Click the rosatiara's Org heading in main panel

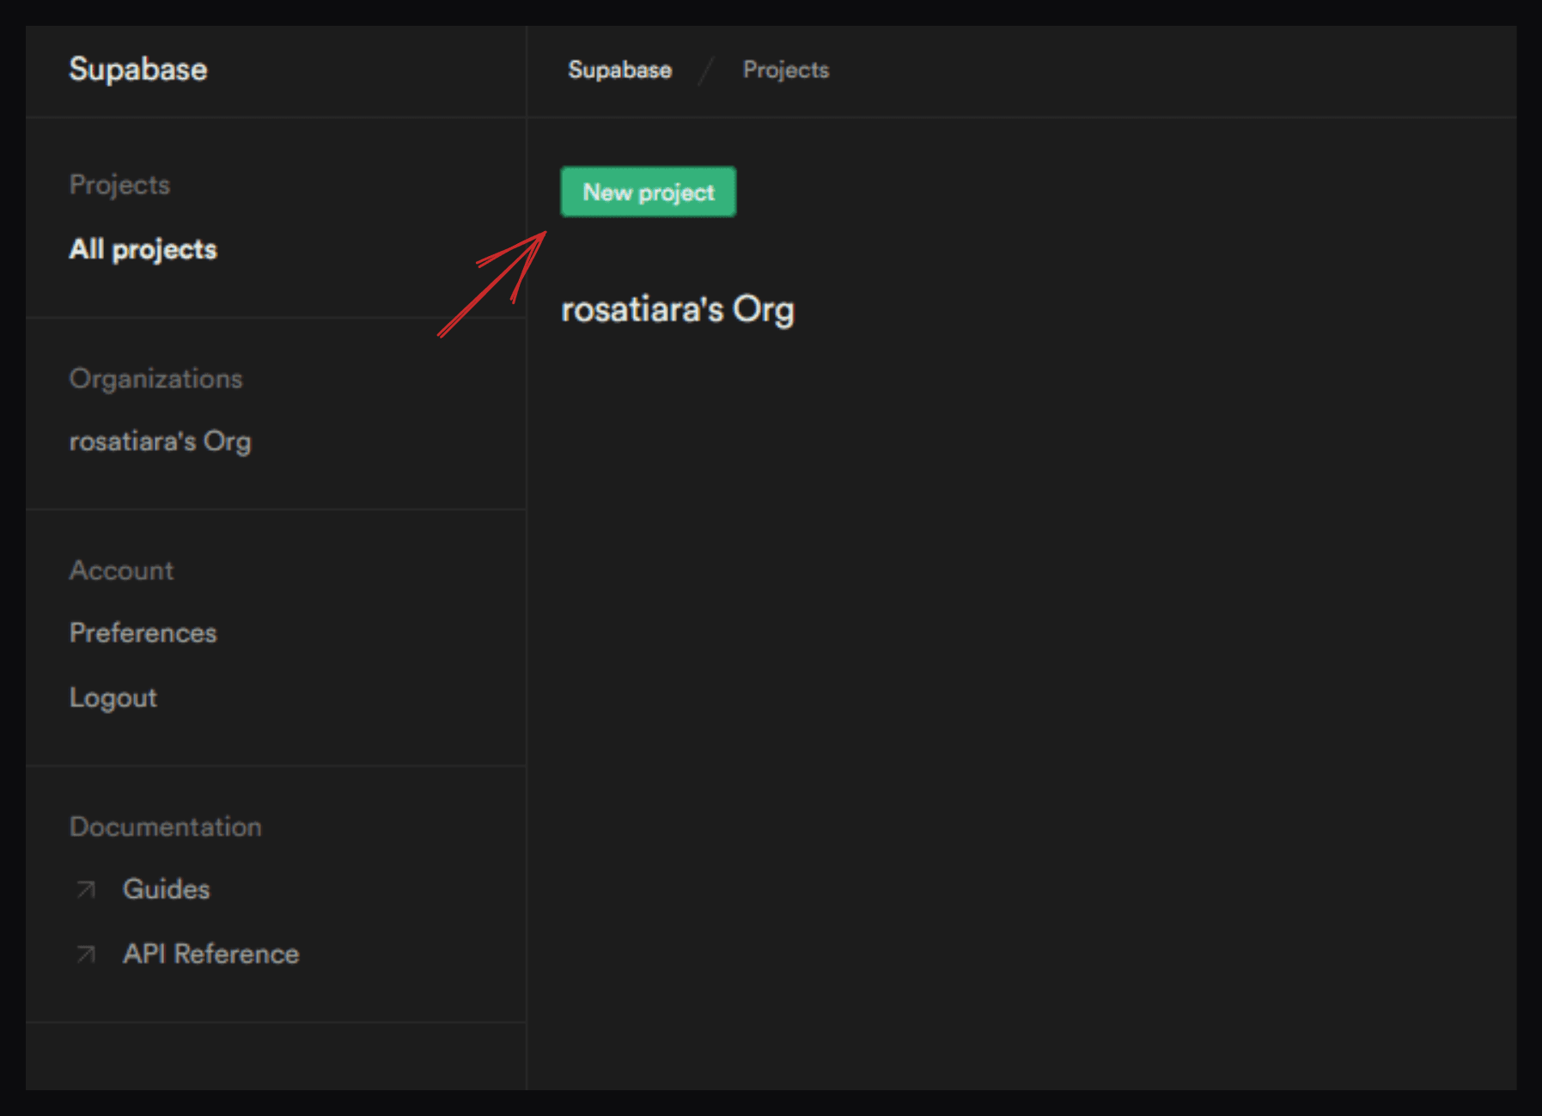click(x=677, y=310)
